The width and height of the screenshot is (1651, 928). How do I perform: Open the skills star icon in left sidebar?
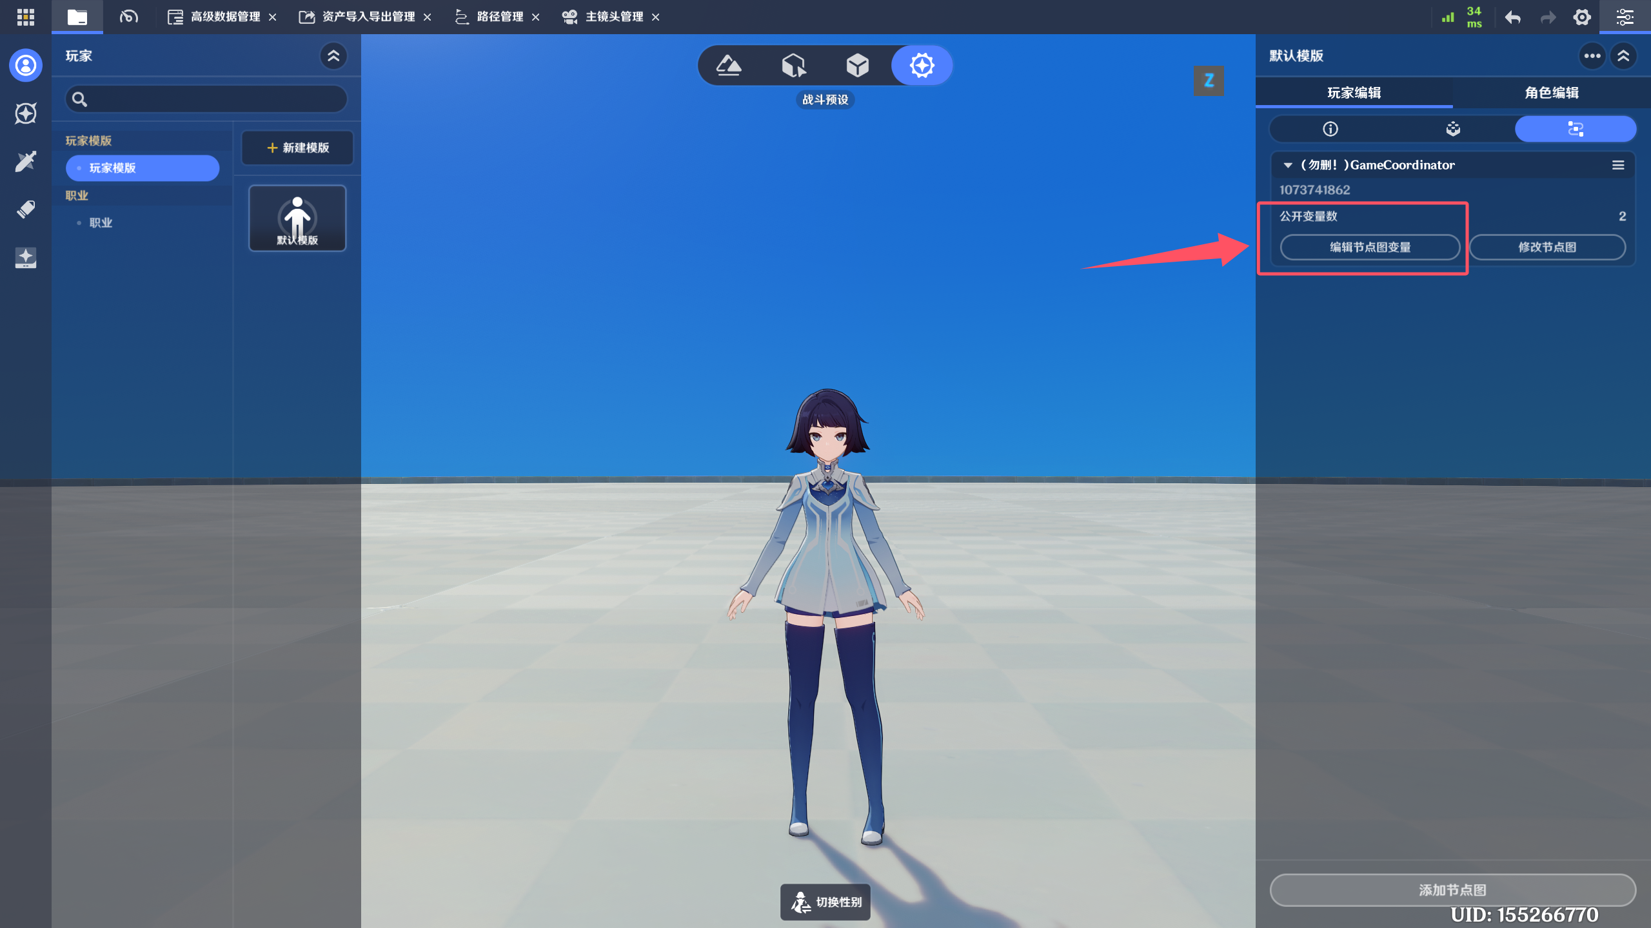click(26, 113)
